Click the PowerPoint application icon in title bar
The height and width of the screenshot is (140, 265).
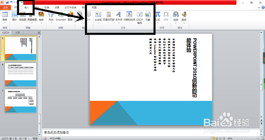[2, 2]
